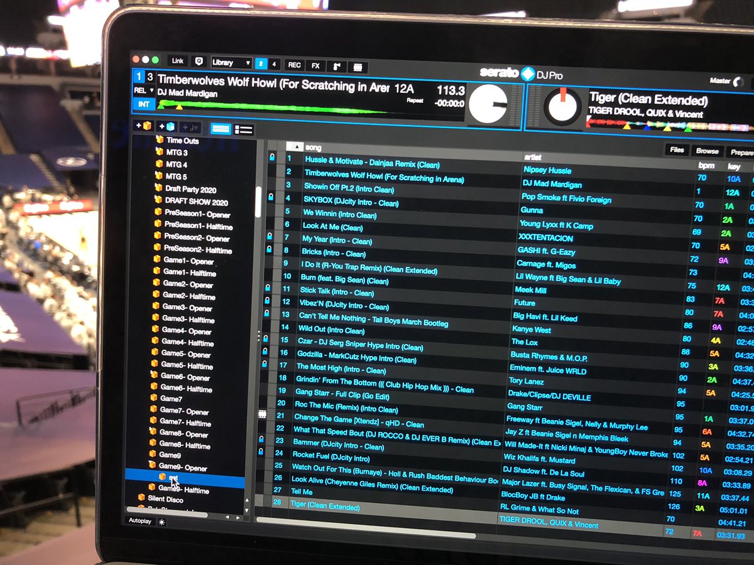Select track Godzilla - MarkCutz Hype Intro
Viewport: 754px width, 565px height.
coord(356,357)
